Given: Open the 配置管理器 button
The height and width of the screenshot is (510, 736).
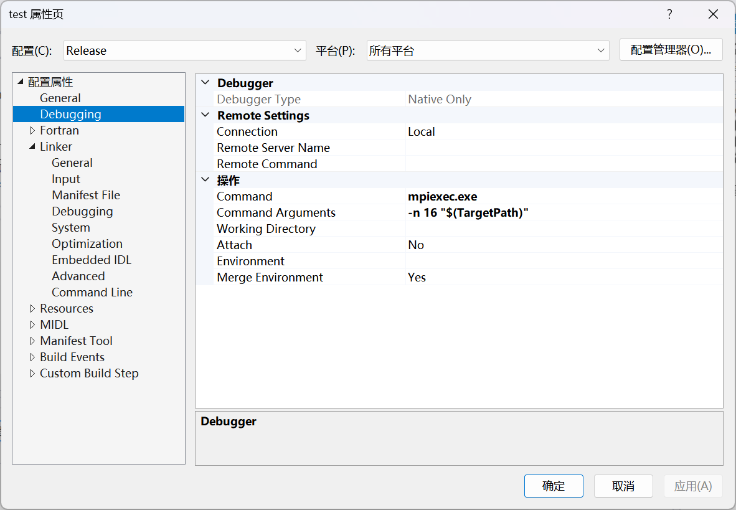Looking at the screenshot, I should coord(671,50).
